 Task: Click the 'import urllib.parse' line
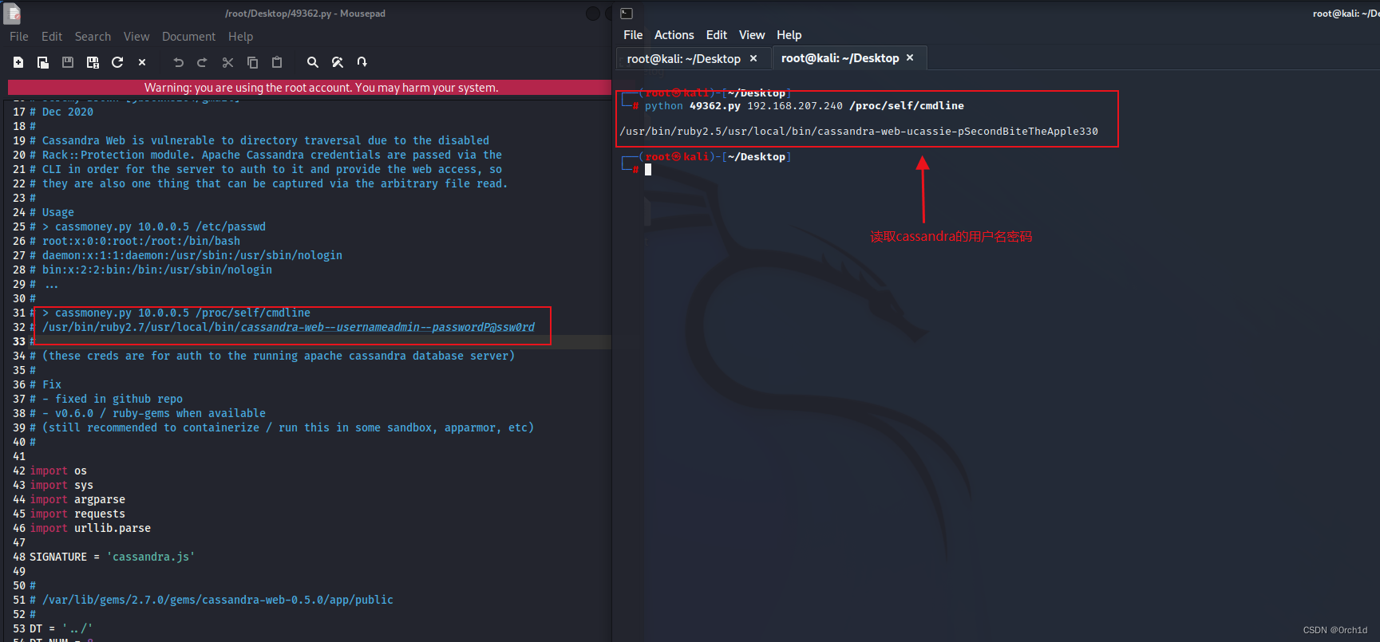[x=90, y=528]
